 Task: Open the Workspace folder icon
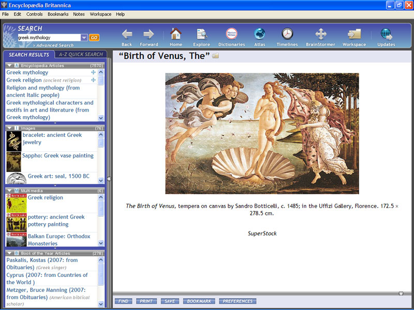coord(354,34)
